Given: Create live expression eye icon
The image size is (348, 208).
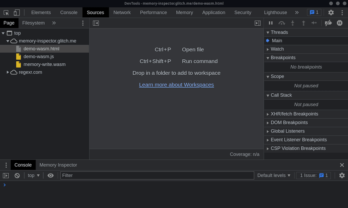Looking at the screenshot, I should (x=50, y=176).
